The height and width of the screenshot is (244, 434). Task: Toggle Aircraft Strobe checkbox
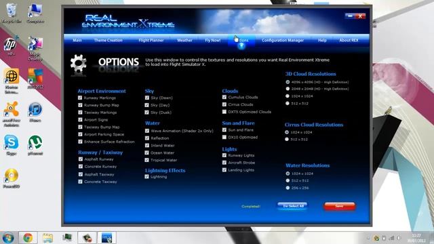pyautogui.click(x=224, y=163)
